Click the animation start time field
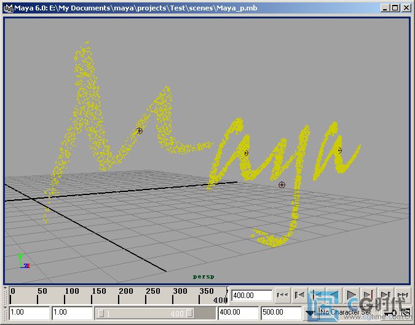The height and width of the screenshot is (325, 415). tap(30, 313)
